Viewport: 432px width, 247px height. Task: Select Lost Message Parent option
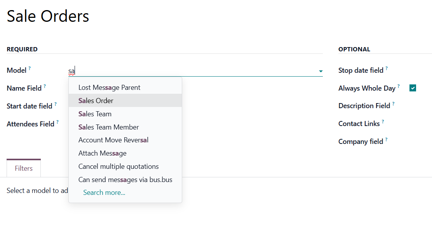109,88
